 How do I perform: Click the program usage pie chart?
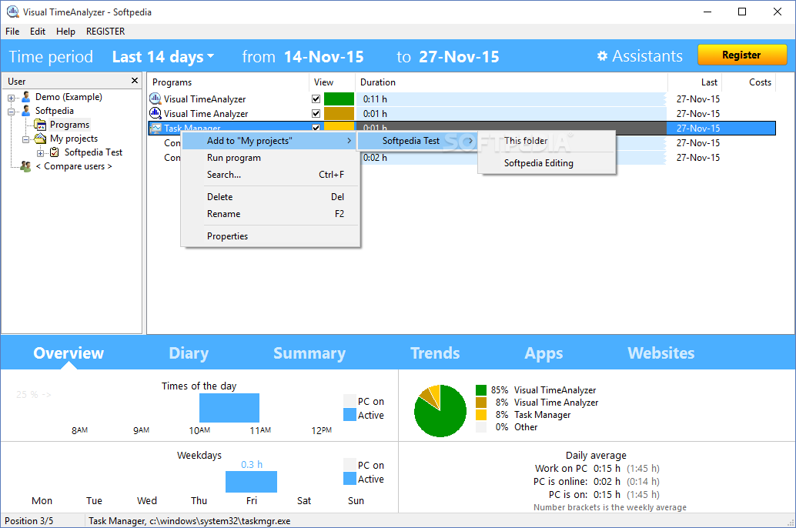[440, 411]
